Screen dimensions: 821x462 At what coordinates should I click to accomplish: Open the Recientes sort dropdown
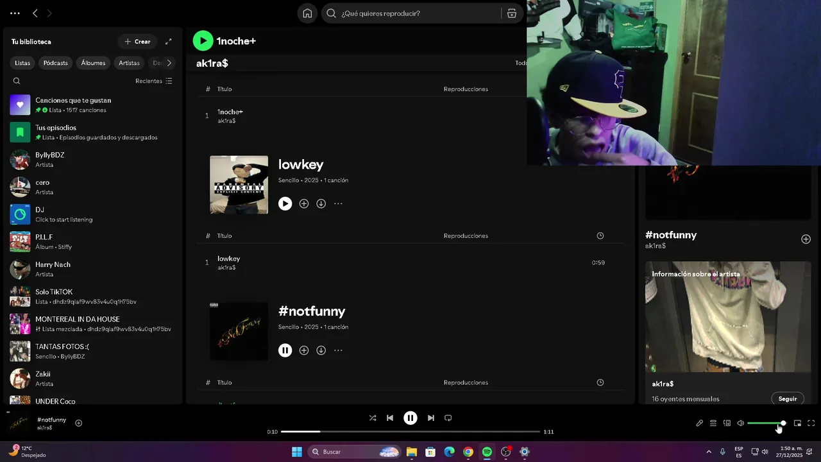(x=154, y=81)
